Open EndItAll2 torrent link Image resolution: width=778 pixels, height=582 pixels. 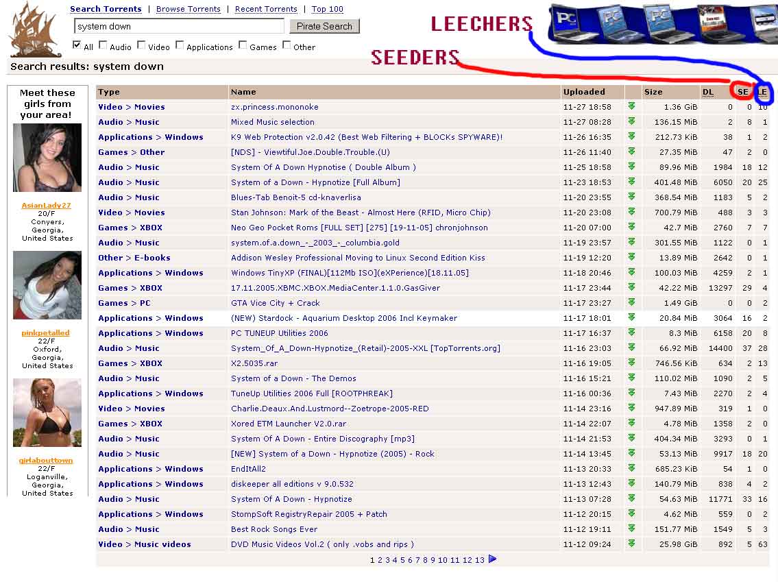point(248,469)
